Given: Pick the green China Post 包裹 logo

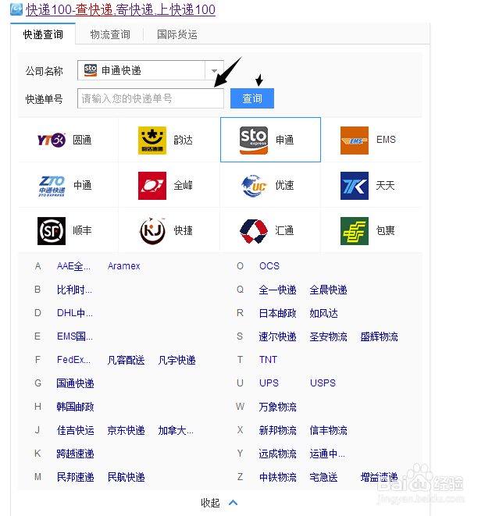Looking at the screenshot, I should pos(355,231).
